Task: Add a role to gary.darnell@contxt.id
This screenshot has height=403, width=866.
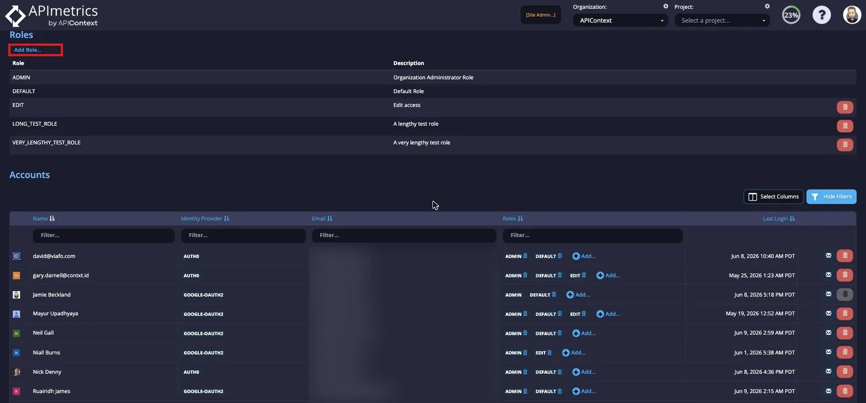Action: 608,275
